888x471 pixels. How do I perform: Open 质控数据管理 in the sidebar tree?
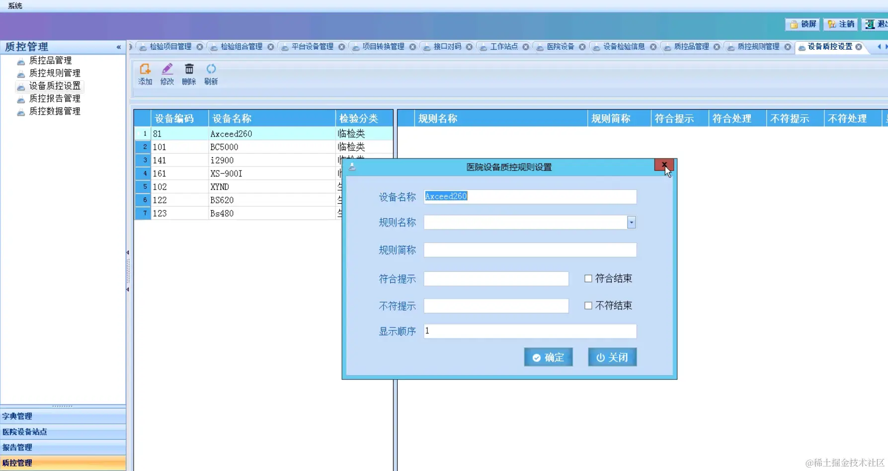[x=55, y=111]
